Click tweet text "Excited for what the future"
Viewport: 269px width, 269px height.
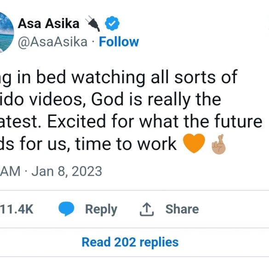155,121
